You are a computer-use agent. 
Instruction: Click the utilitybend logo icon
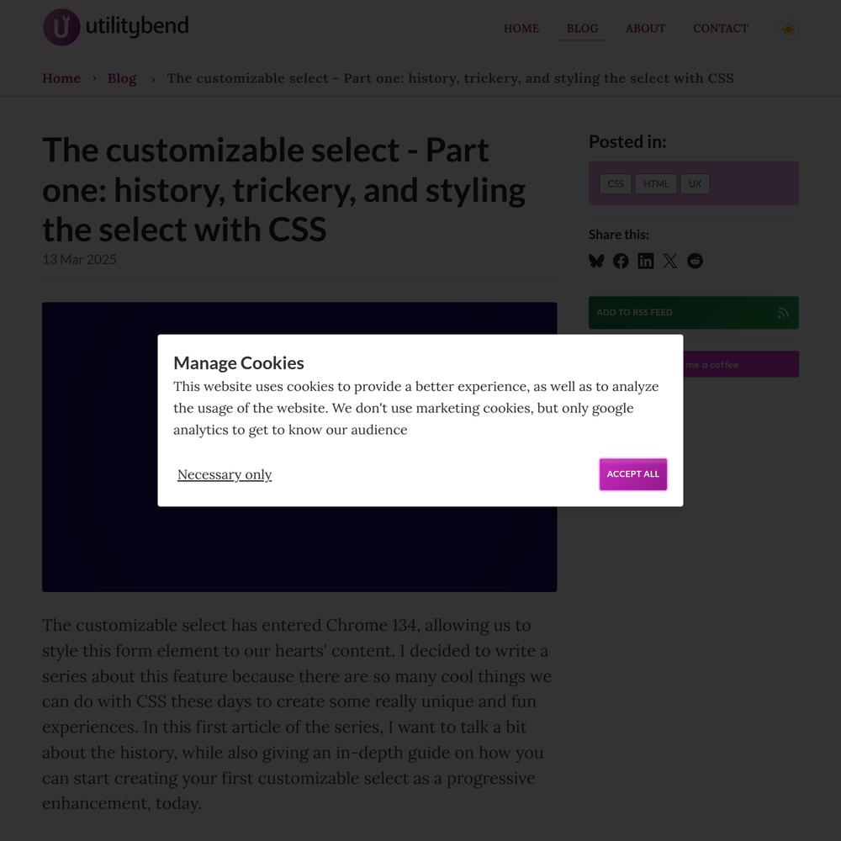pos(61,27)
